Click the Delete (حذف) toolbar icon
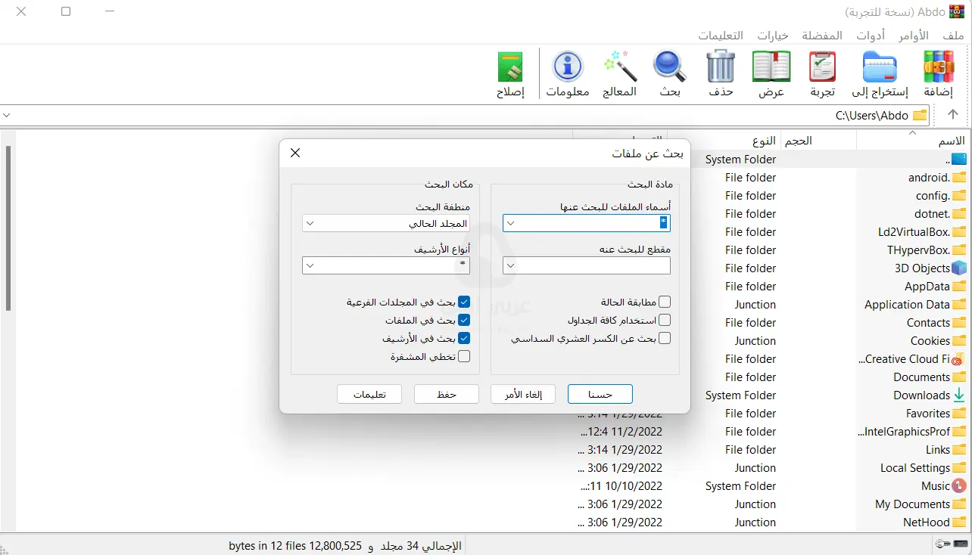Image resolution: width=972 pixels, height=555 pixels. pos(720,72)
